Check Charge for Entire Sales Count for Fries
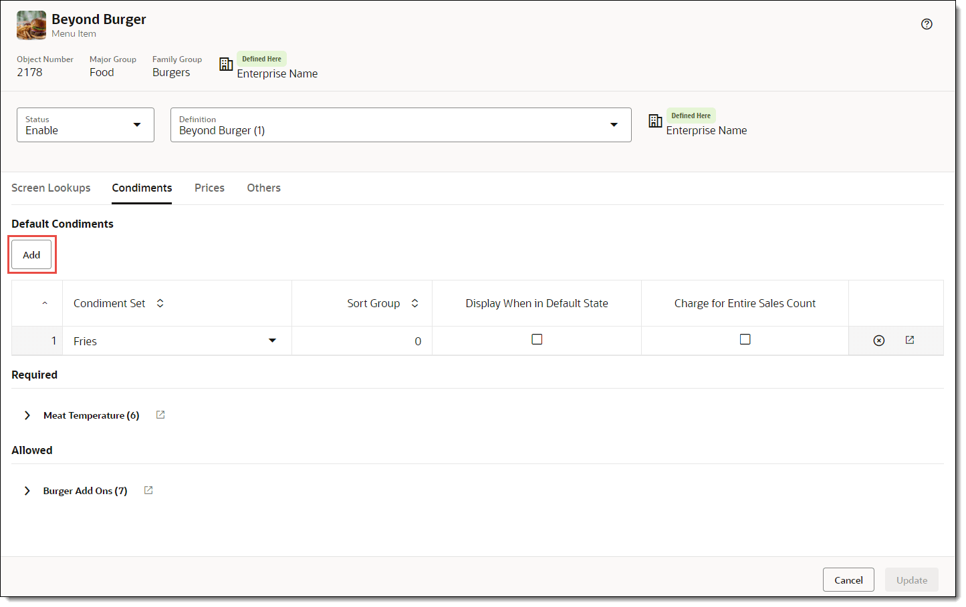The image size is (966, 607). click(x=745, y=339)
